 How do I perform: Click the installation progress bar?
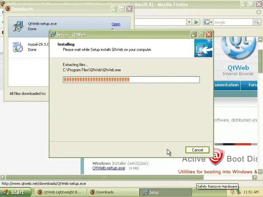(131, 79)
